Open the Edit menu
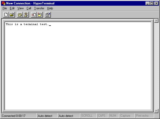160x119 pixels. 12,8
